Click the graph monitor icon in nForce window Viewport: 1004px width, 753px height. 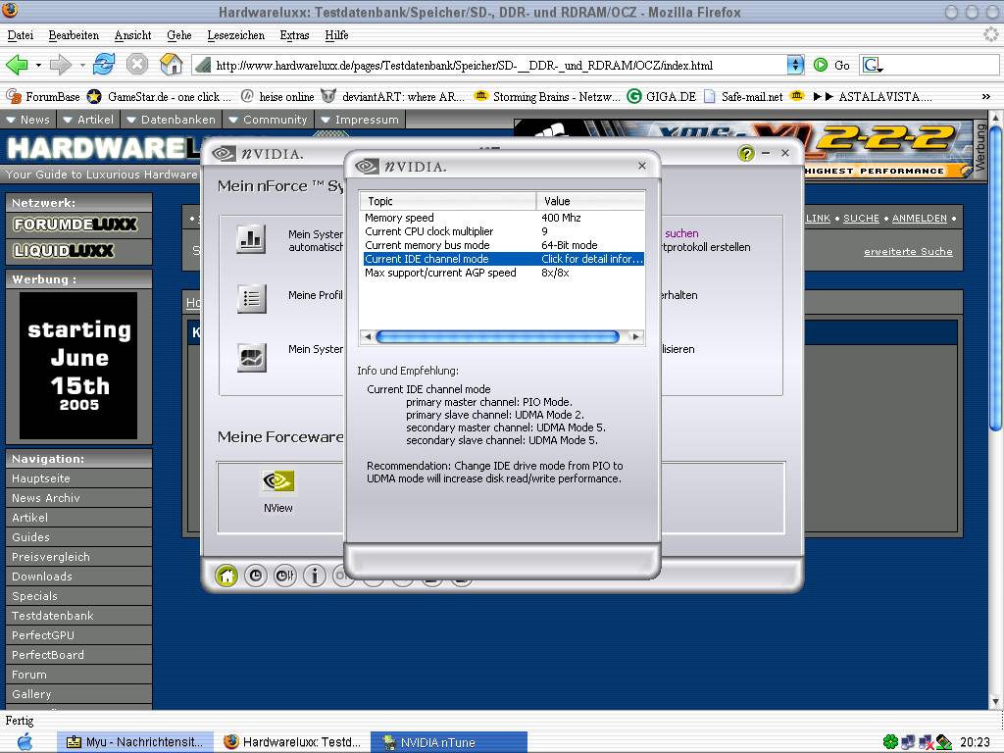coord(251,357)
